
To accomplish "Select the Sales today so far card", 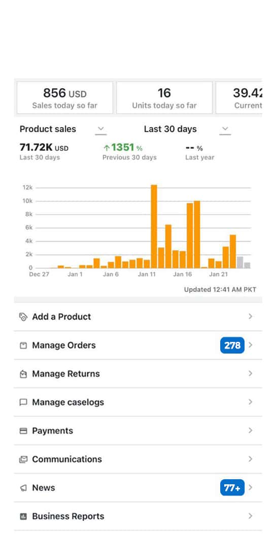I will [x=65, y=98].
